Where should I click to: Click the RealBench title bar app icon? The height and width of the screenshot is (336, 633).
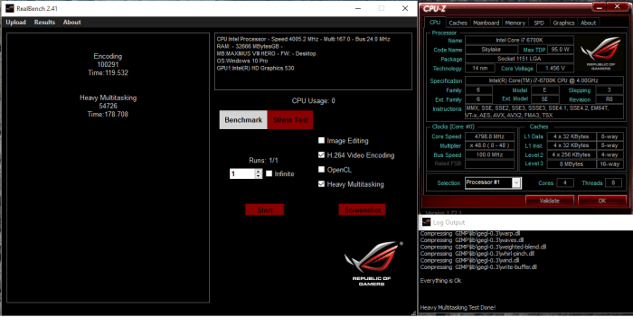coord(9,8)
